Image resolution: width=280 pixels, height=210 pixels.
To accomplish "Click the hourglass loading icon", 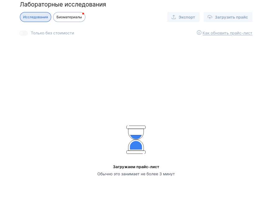I will (x=136, y=140).
